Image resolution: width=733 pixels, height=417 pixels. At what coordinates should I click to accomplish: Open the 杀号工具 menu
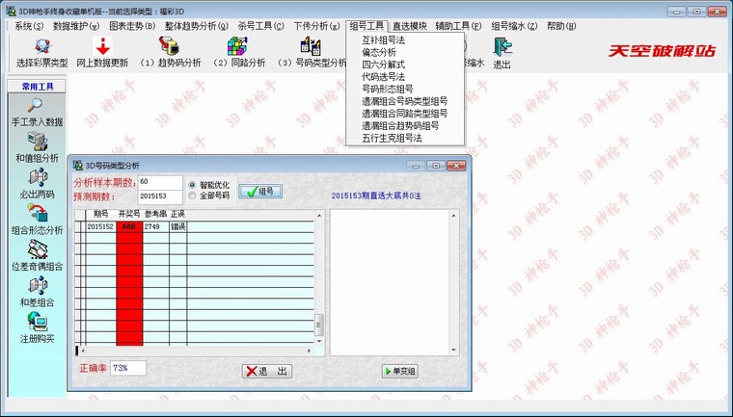pos(260,26)
